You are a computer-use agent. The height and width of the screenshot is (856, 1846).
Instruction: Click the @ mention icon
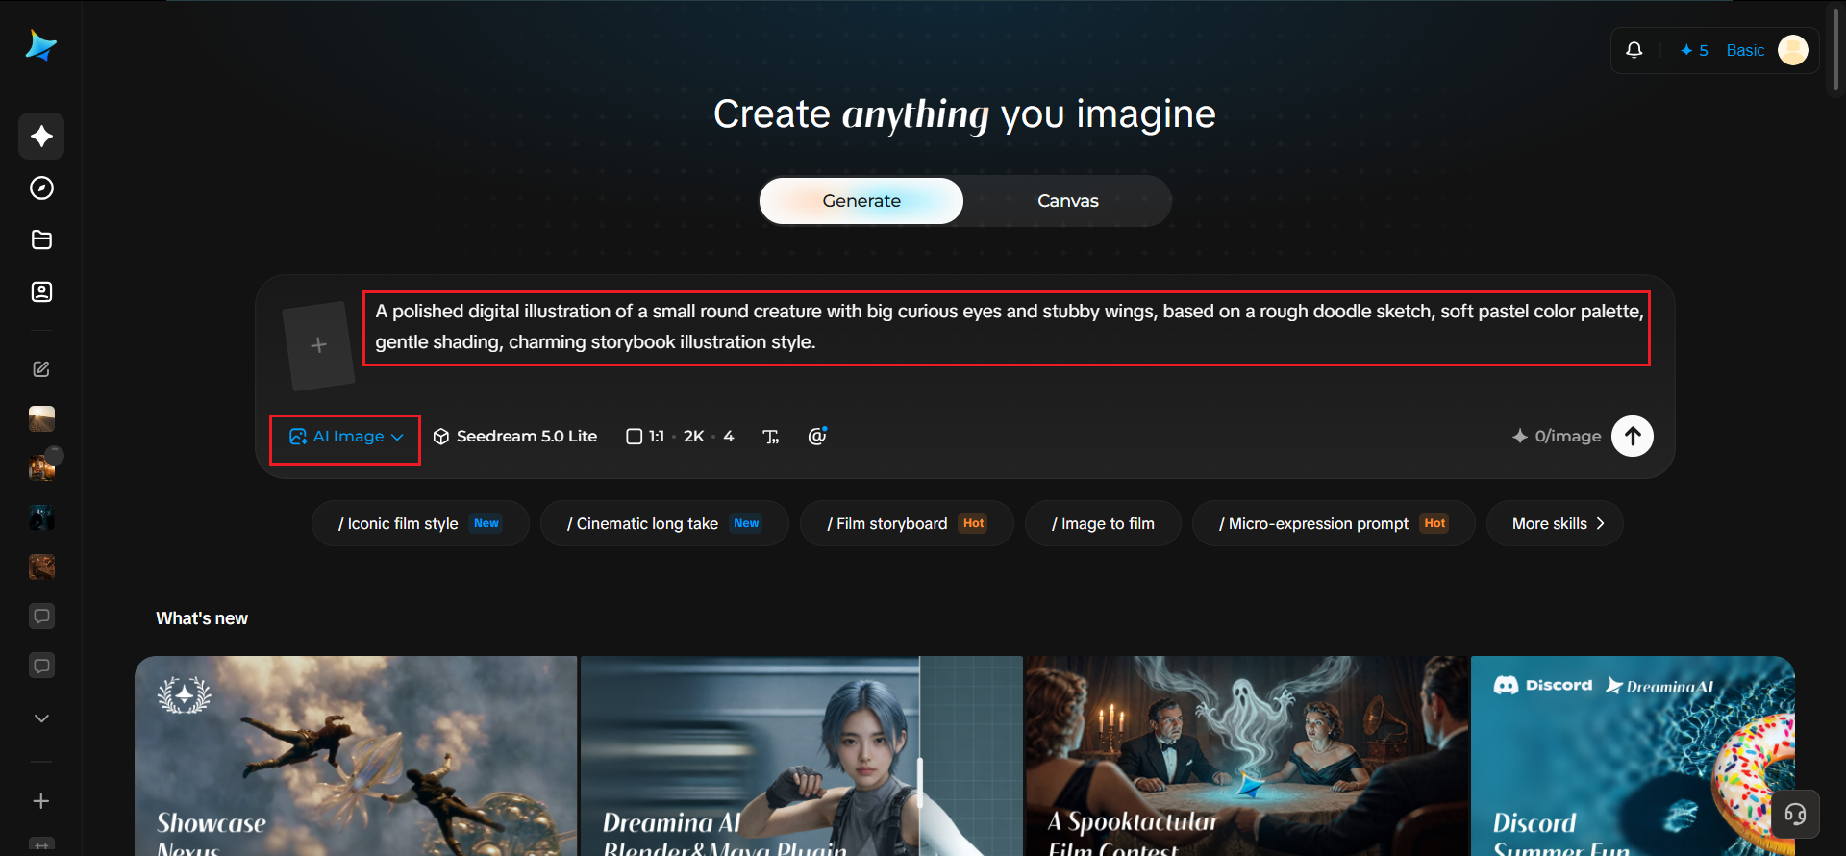tap(817, 437)
